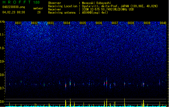169x107 pixels.
Task: Click the kHz axis unit label
Action: point(2,22)
